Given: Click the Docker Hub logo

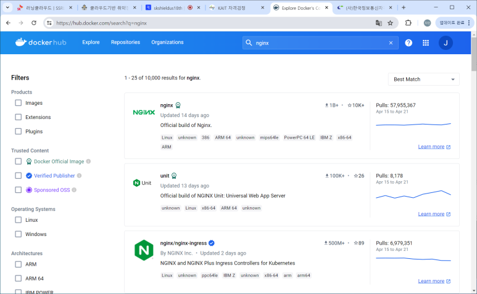Looking at the screenshot, I should [41, 43].
